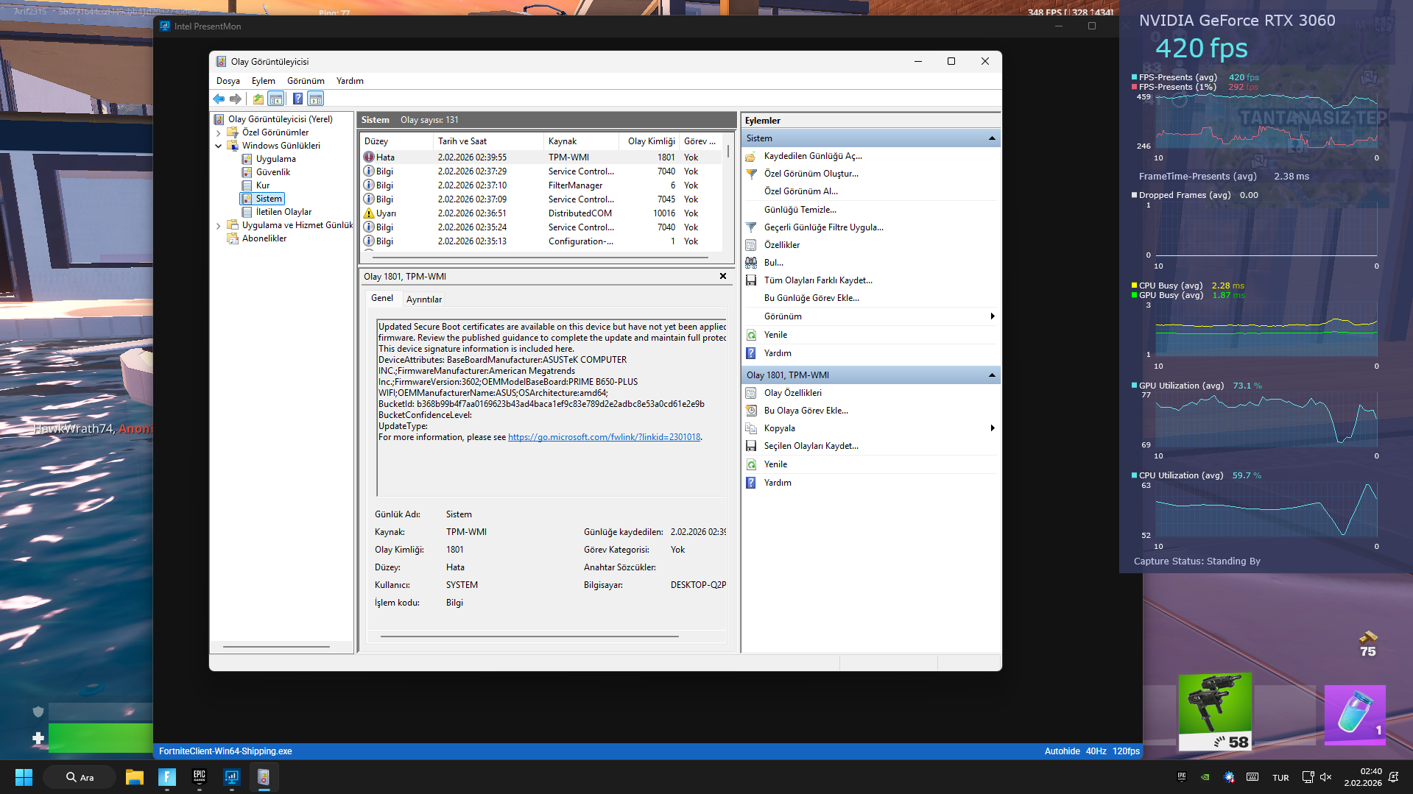Screen dimensions: 1413x794
Task: Go forward with the toolbar forward arrow
Action: [x=236, y=99]
